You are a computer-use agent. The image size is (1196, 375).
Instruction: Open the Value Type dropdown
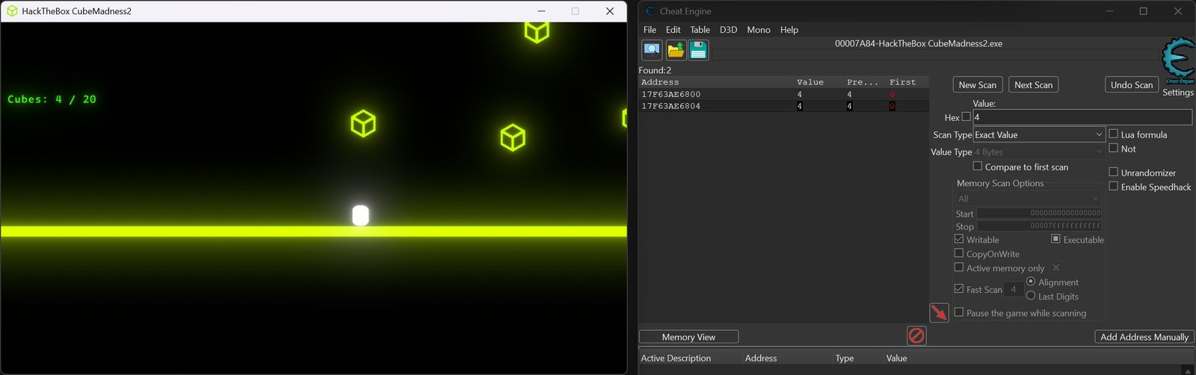click(x=1039, y=152)
